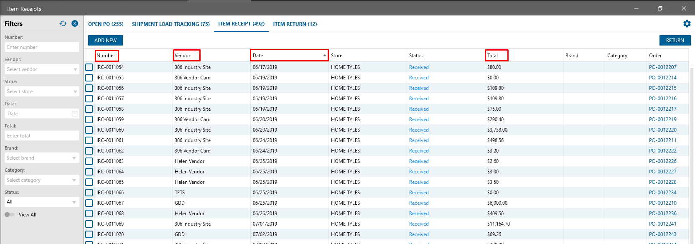Open the SHIPMENT LOAD TRACKING (75) tab
The width and height of the screenshot is (695, 244).
click(x=171, y=24)
